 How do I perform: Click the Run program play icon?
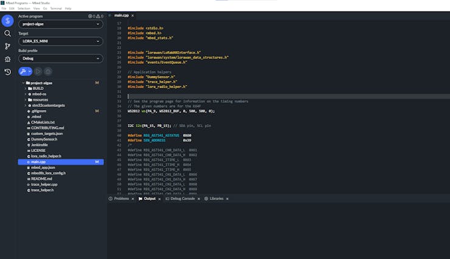(38, 71)
